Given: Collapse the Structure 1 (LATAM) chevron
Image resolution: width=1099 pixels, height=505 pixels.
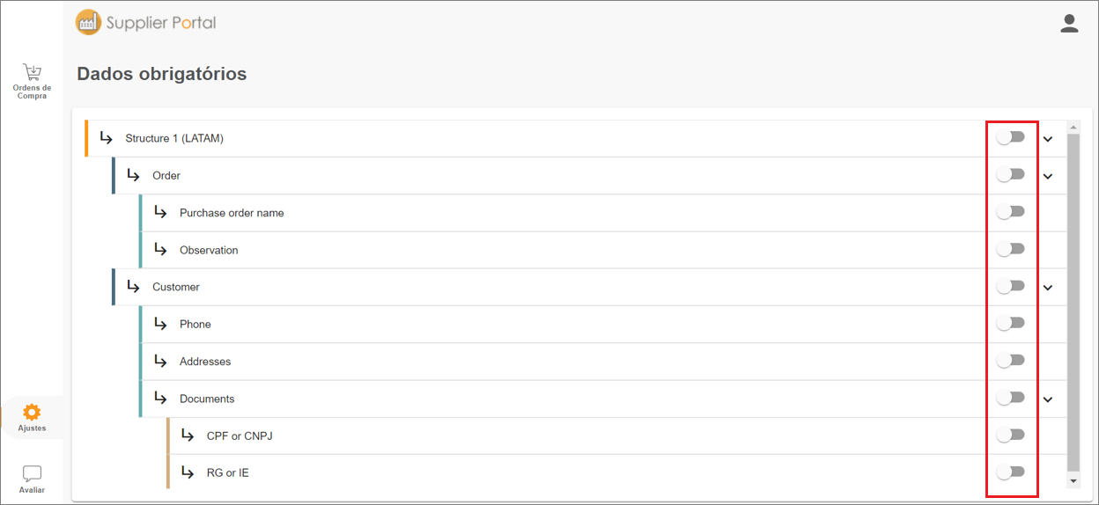Looking at the screenshot, I should point(1048,139).
